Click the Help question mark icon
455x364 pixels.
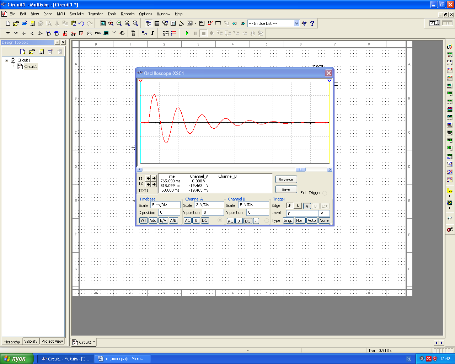[x=312, y=23]
